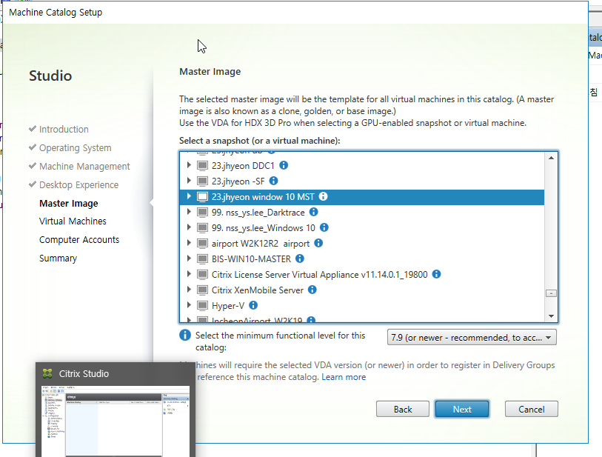The height and width of the screenshot is (457, 602).
Task: Click the Back button
Action: [x=403, y=409]
